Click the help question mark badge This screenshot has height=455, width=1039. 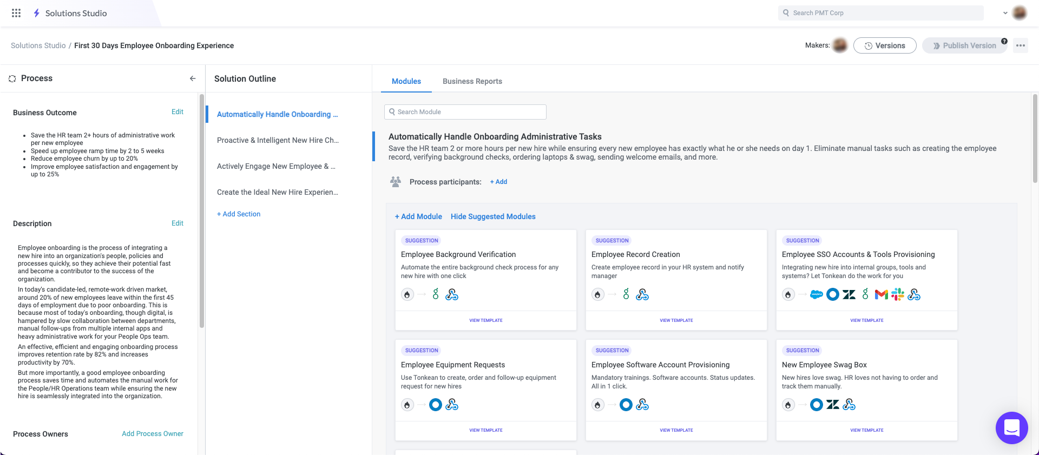pyautogui.click(x=1004, y=41)
